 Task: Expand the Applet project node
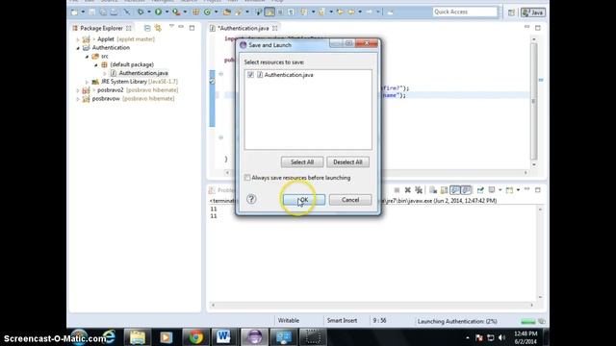click(78, 39)
